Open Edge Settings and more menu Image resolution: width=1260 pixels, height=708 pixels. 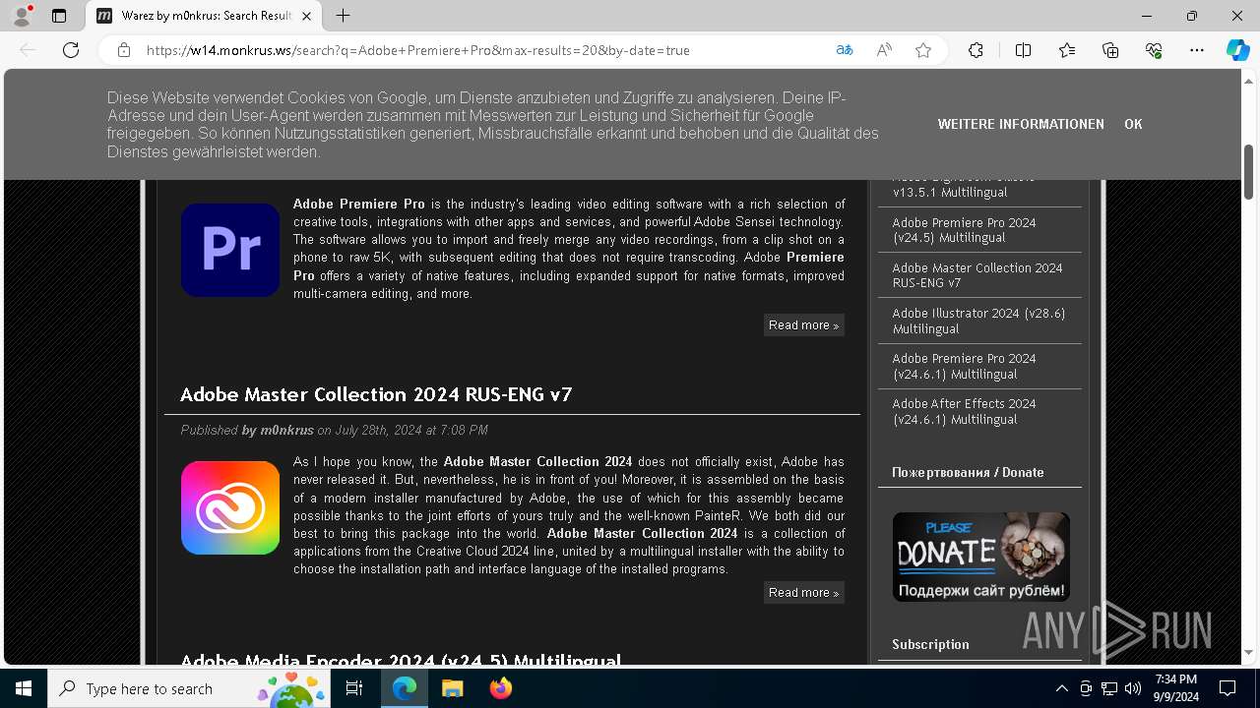click(x=1197, y=50)
